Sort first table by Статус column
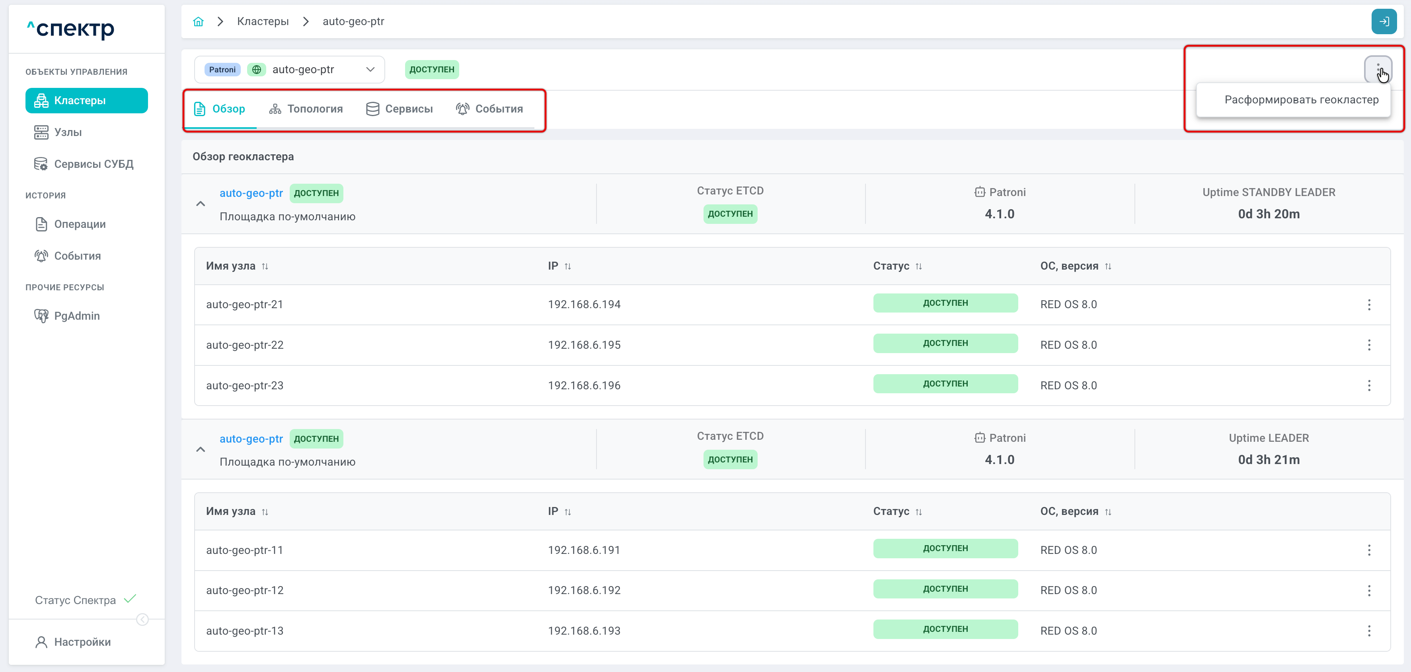 point(918,266)
